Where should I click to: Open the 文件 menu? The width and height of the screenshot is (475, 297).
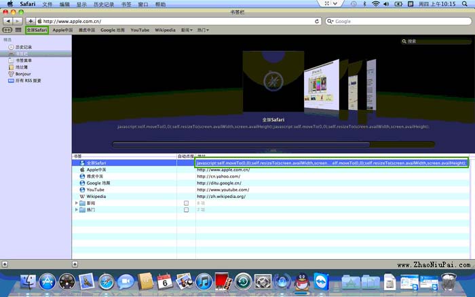[47, 4]
